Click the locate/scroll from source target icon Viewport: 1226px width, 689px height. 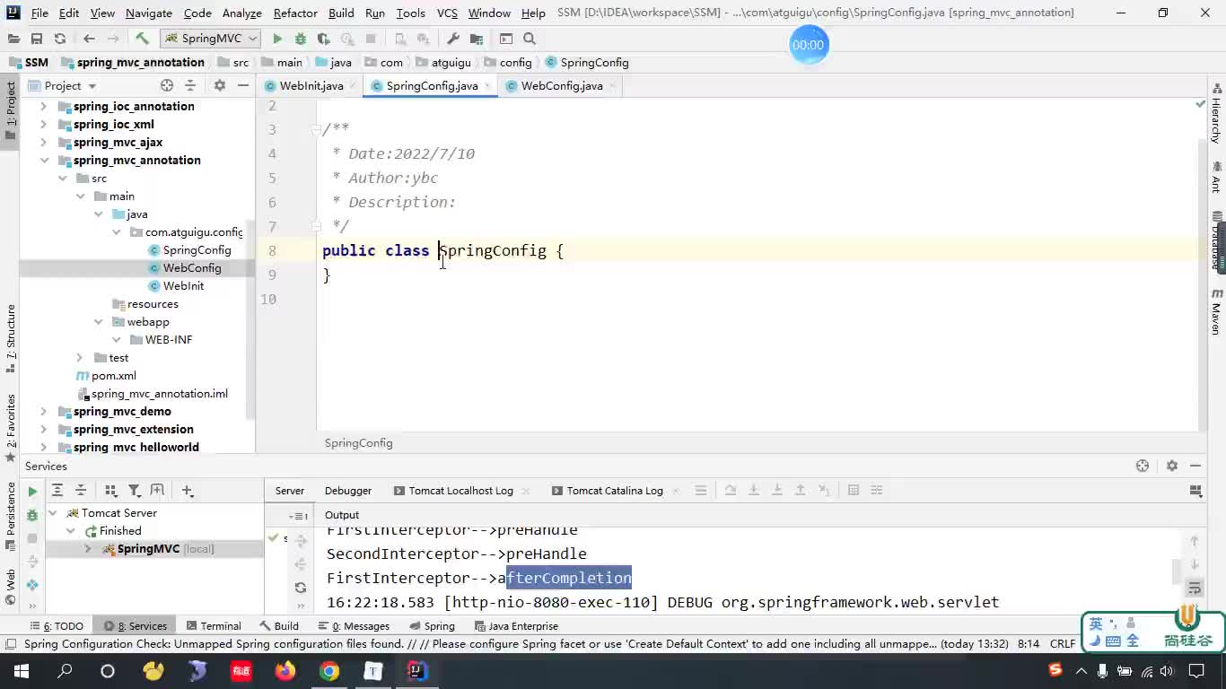[167, 85]
